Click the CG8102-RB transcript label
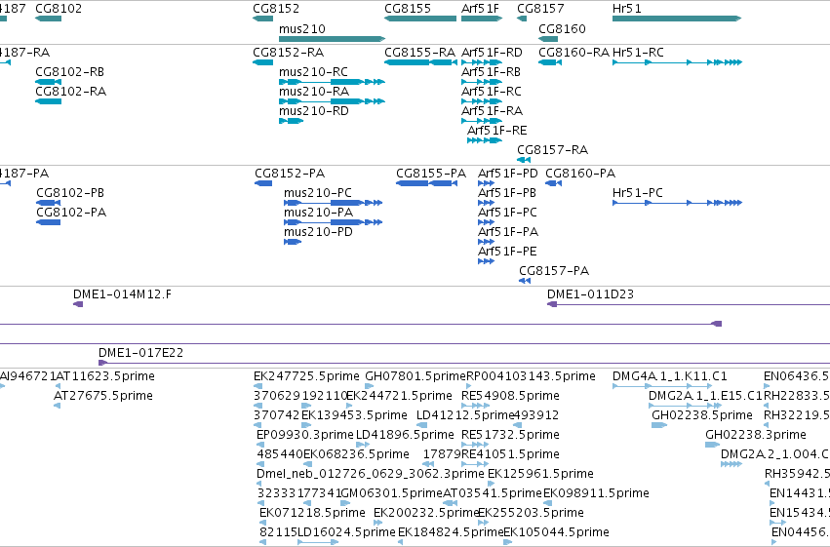Screen dimensions: 830x547 (70, 72)
